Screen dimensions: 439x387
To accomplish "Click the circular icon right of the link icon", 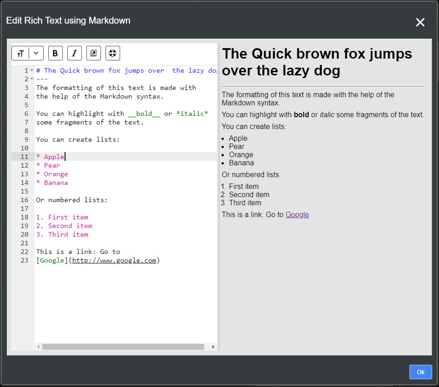I will tap(111, 53).
